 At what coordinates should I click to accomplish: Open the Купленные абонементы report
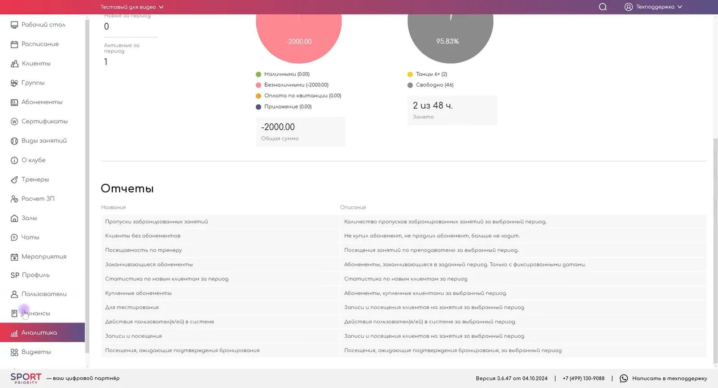coord(138,293)
